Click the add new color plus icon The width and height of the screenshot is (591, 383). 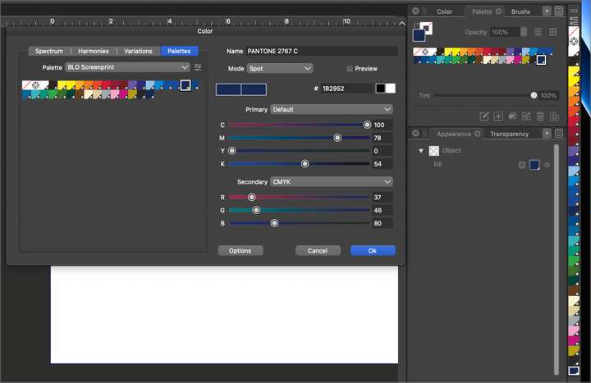point(498,116)
